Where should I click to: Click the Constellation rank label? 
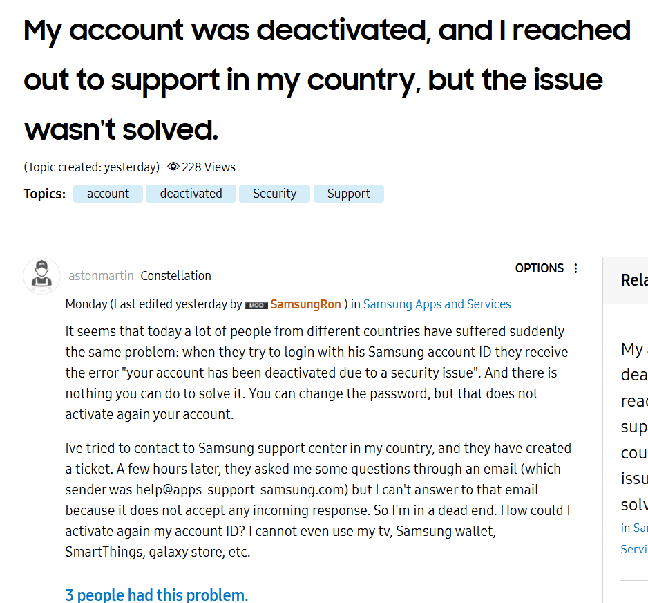pos(175,276)
